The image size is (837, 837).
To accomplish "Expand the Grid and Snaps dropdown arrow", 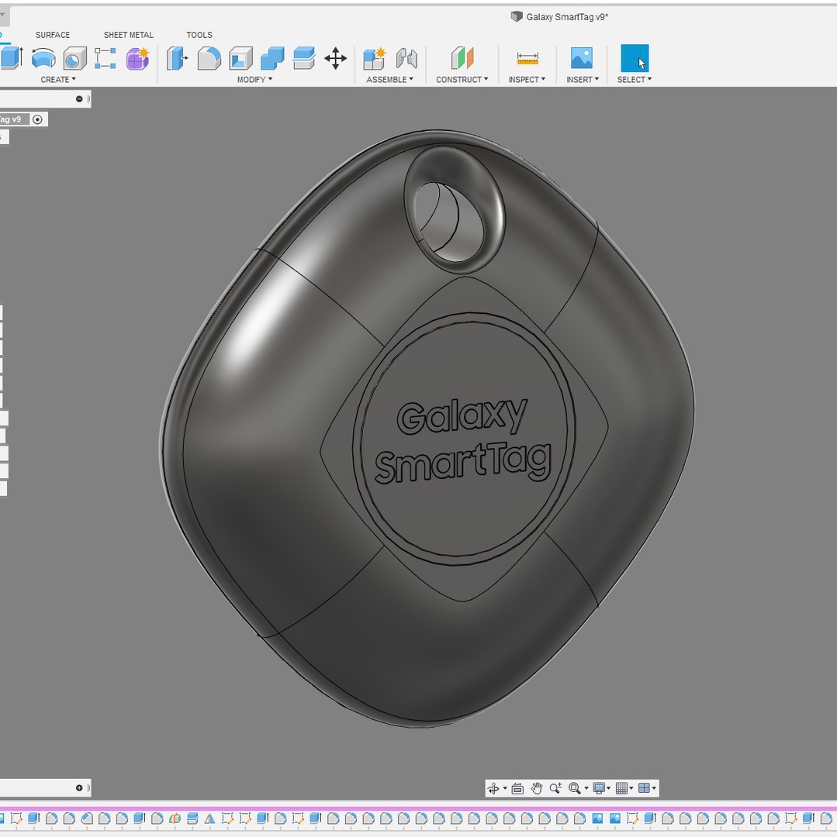I will click(x=631, y=788).
